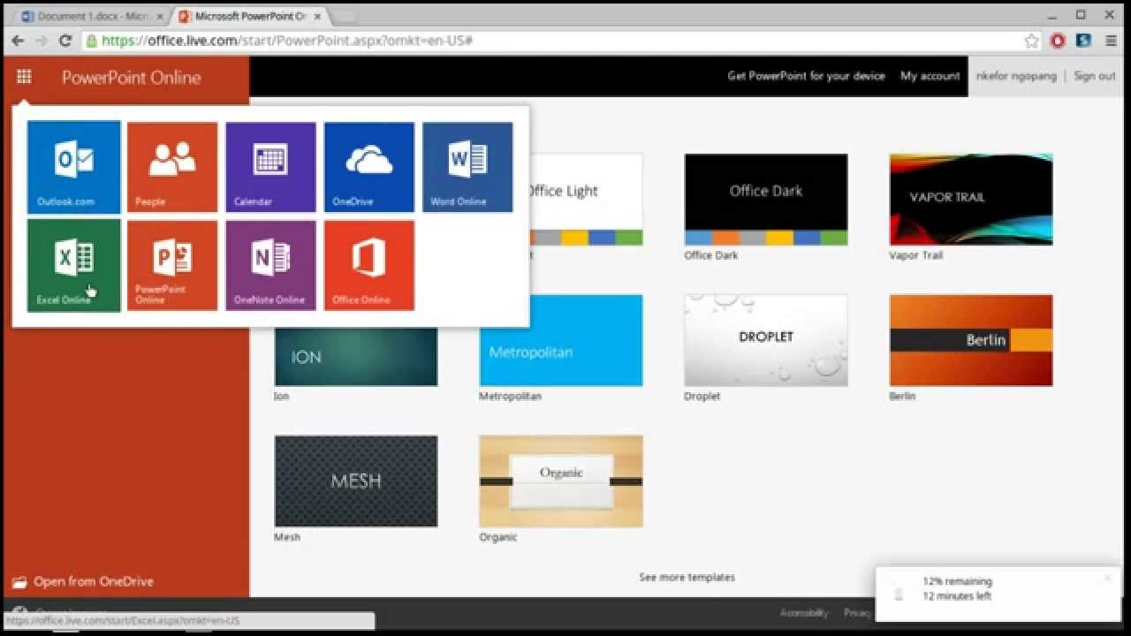Viewport: 1131px width, 636px height.
Task: Reload the page with refresh icon
Action: click(65, 41)
